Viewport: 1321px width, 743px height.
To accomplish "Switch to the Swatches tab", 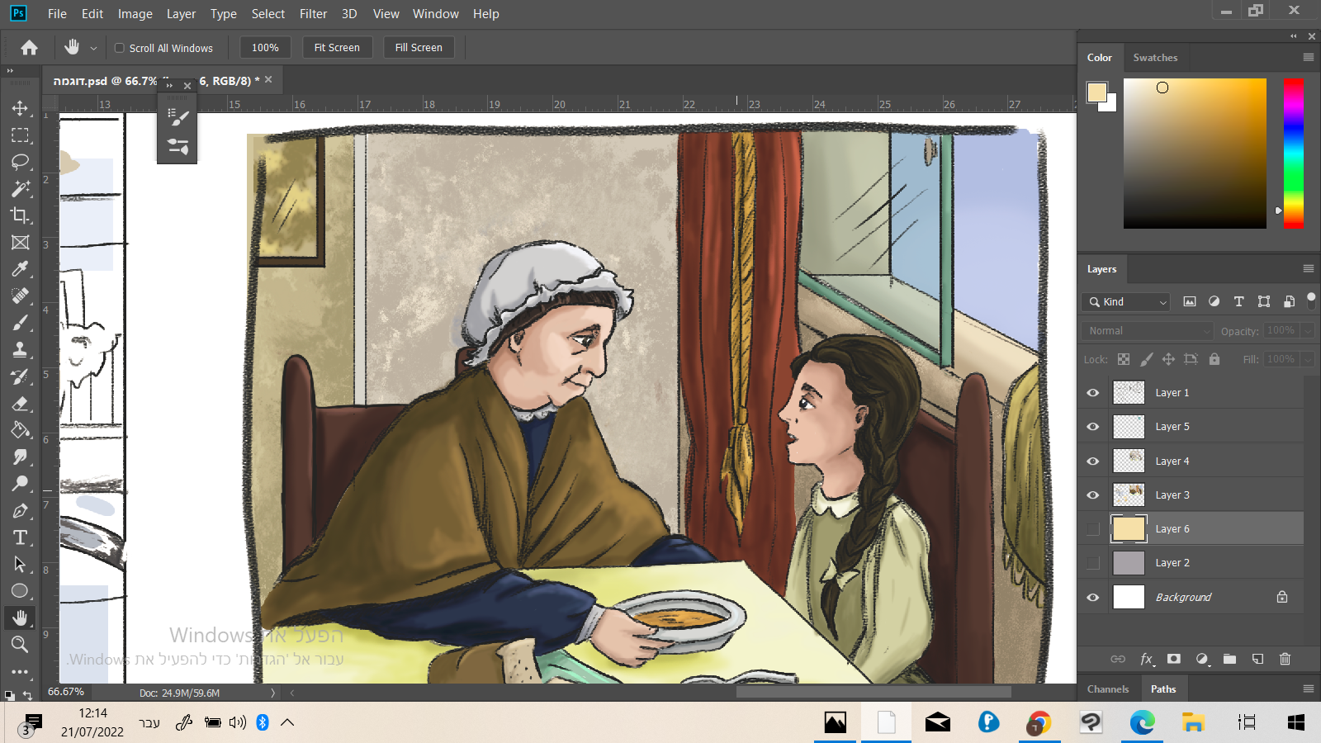I will (1155, 58).
